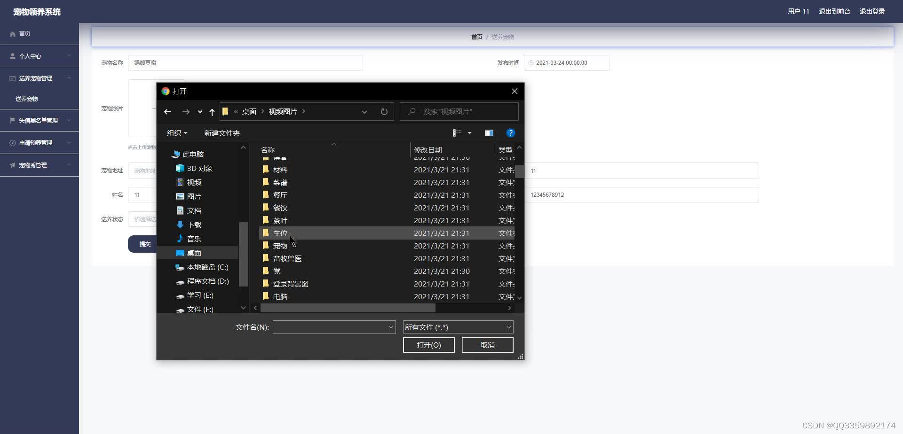Toggle the preview pane icon
Image resolution: width=903 pixels, height=434 pixels.
point(489,133)
